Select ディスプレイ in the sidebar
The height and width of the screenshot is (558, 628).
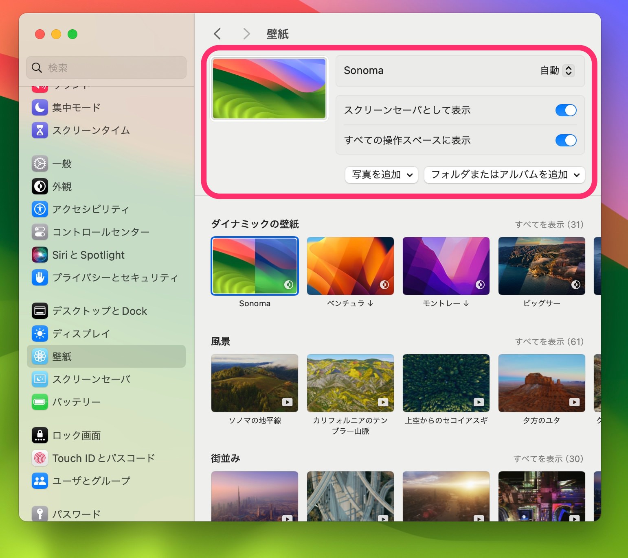click(106, 333)
